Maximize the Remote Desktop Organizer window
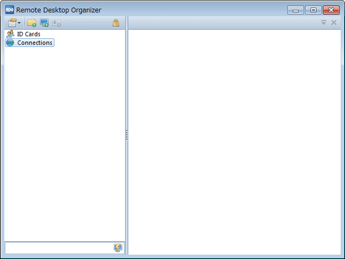The width and height of the screenshot is (345, 259). [x=314, y=10]
